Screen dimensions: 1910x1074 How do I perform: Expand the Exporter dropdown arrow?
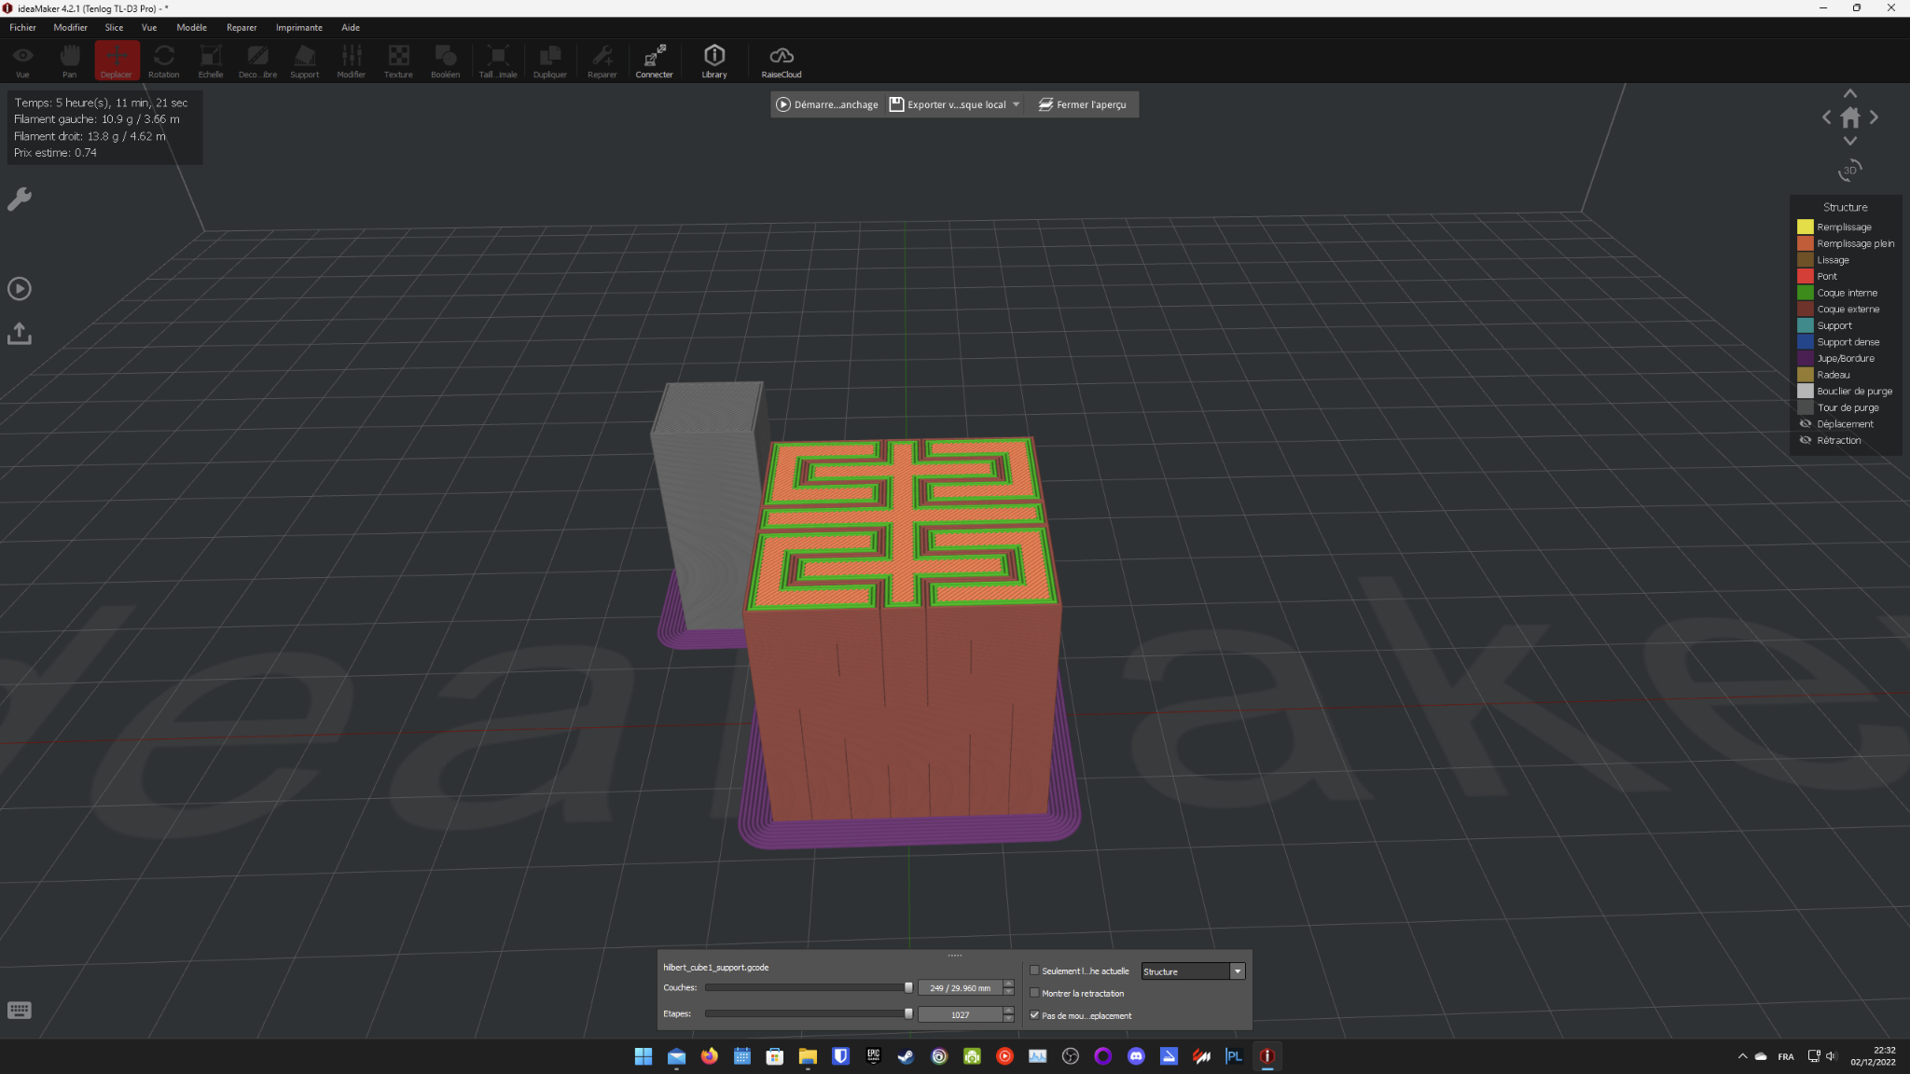point(1017,104)
